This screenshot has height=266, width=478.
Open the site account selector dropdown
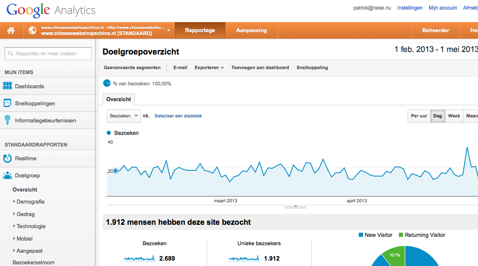click(x=168, y=30)
